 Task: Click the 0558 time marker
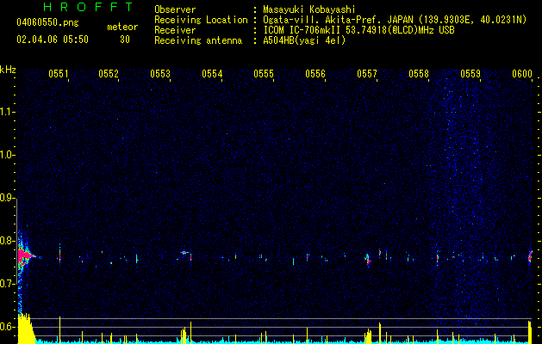click(419, 74)
